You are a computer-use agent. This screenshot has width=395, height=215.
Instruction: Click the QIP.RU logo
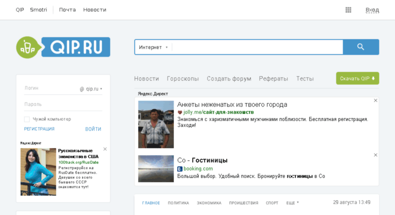point(63,47)
